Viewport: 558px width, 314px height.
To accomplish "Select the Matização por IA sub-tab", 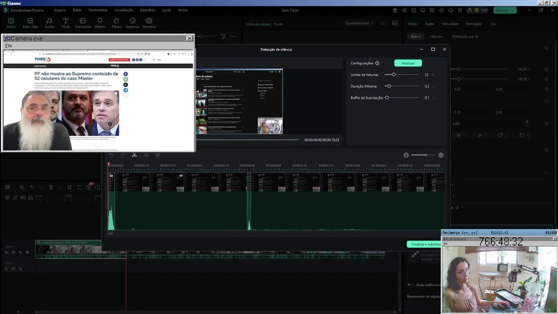I will tap(465, 37).
